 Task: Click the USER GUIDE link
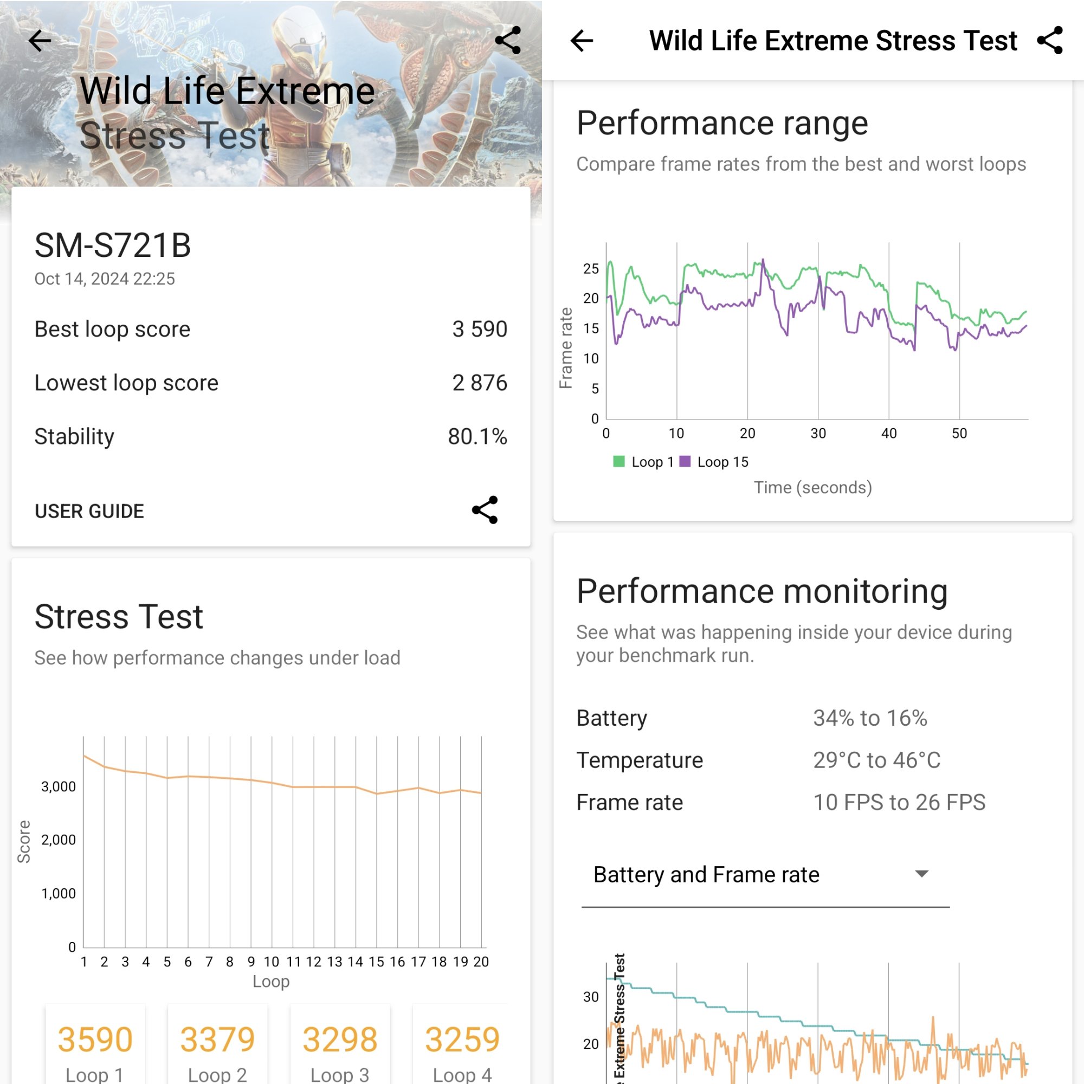point(91,510)
